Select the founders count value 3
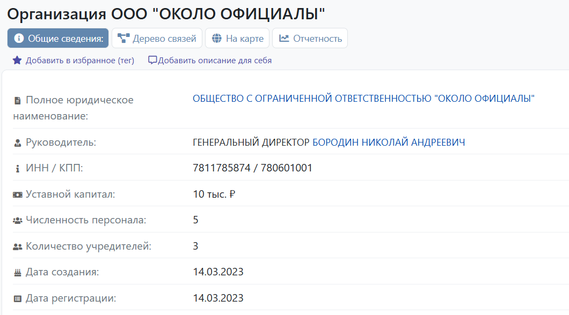569x315 pixels. click(x=195, y=246)
